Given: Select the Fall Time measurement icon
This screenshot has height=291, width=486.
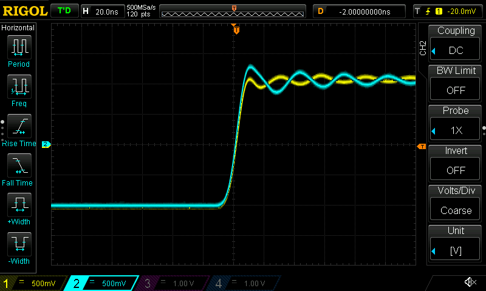Looking at the screenshot, I should click(19, 165).
